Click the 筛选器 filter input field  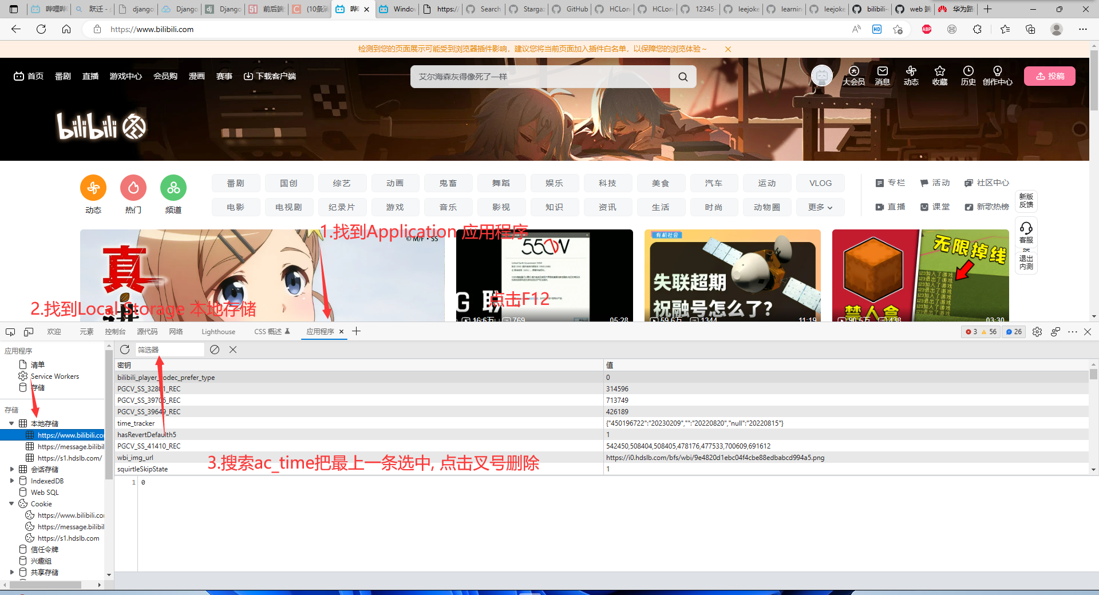pyautogui.click(x=169, y=350)
